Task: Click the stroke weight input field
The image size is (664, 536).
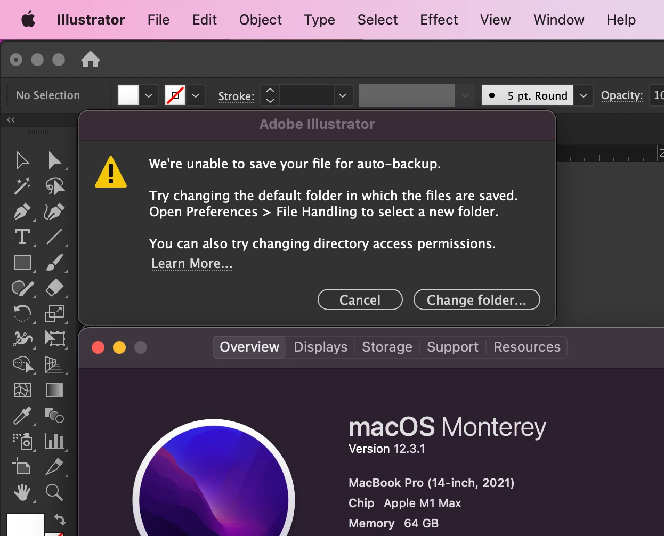Action: click(307, 95)
